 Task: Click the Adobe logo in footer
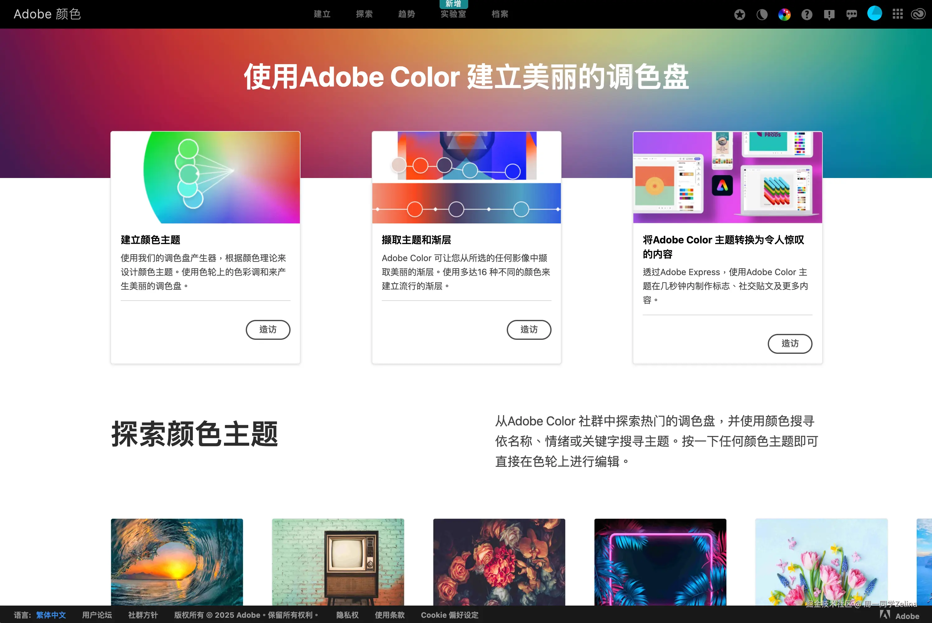pos(899,616)
